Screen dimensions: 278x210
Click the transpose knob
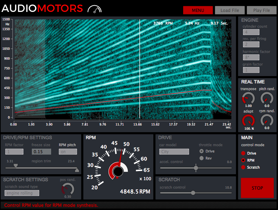pos(248,98)
